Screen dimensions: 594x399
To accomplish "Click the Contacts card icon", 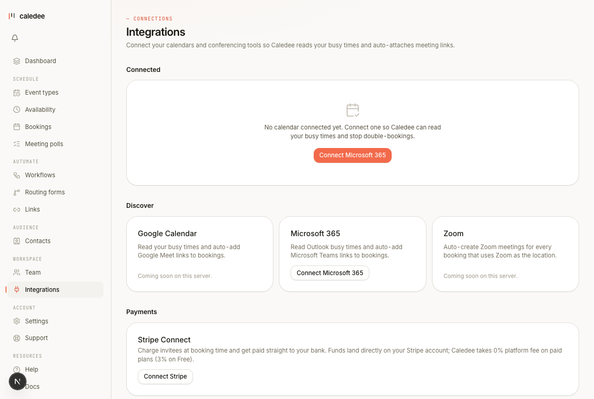I will [x=17, y=241].
